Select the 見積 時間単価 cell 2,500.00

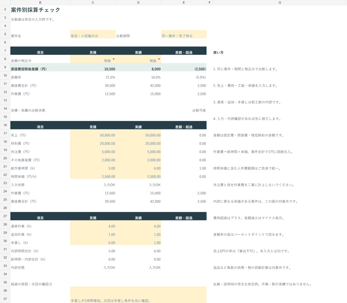[93, 175]
